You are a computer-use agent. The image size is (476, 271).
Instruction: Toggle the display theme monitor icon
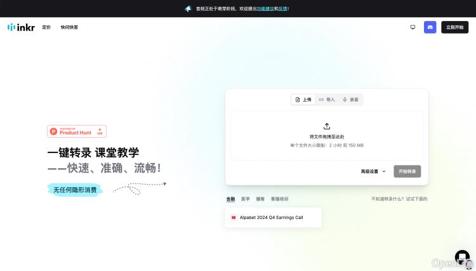click(413, 27)
